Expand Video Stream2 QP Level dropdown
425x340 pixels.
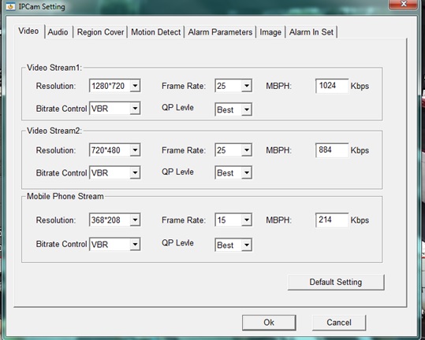233,173
